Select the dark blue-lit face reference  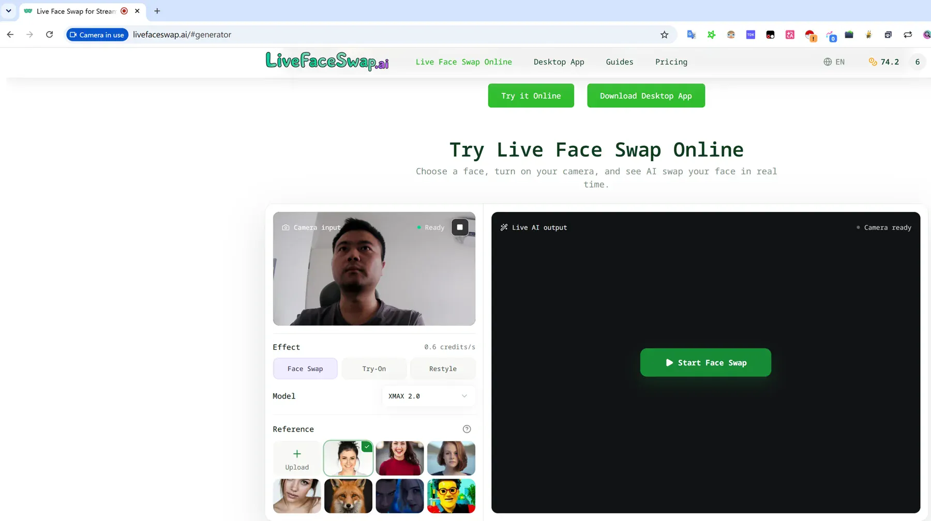click(400, 496)
